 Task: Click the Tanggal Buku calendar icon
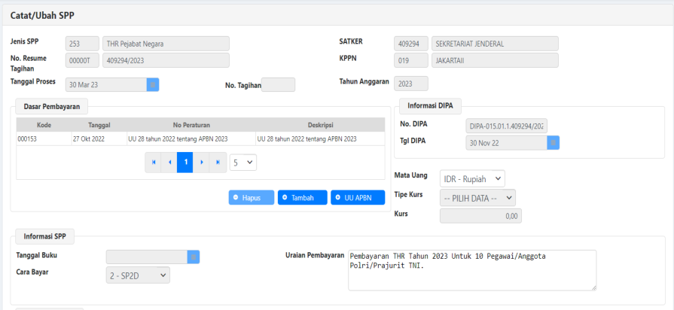(x=193, y=257)
